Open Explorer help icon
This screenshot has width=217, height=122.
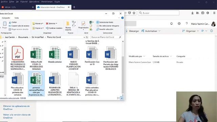(x=122, y=18)
